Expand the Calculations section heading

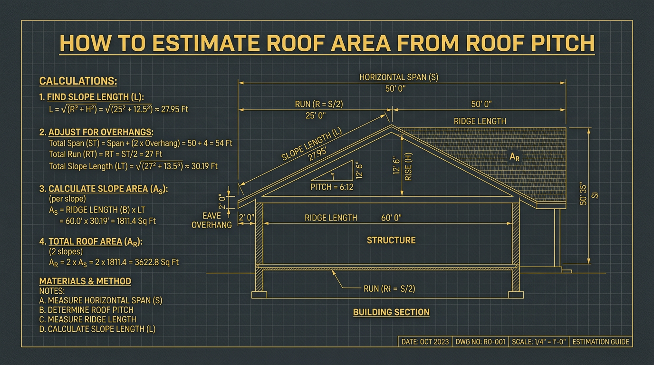[78, 80]
